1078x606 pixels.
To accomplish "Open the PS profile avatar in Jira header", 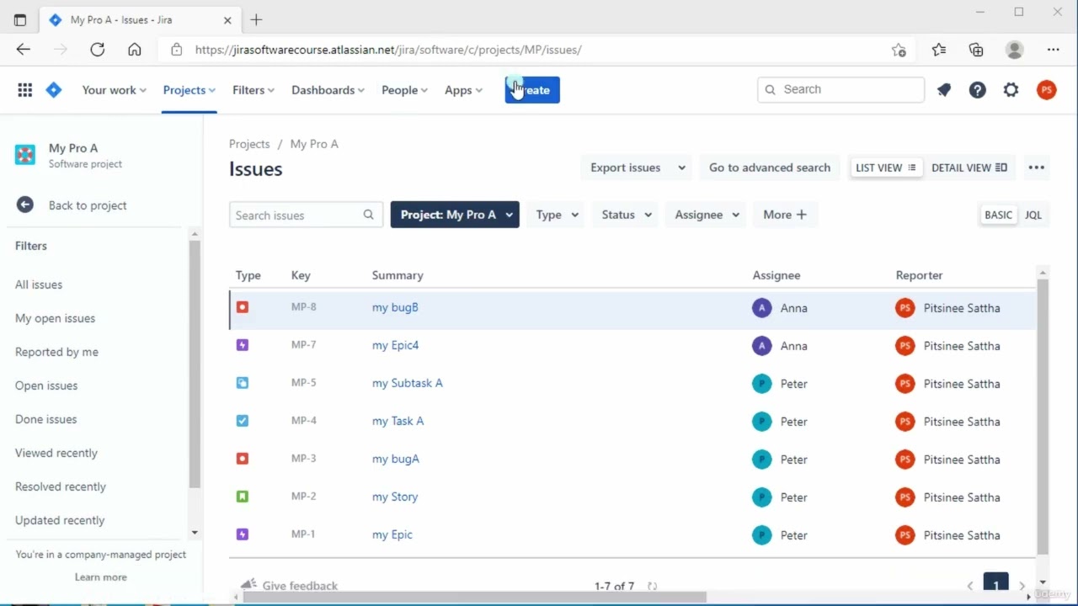I will coord(1046,90).
